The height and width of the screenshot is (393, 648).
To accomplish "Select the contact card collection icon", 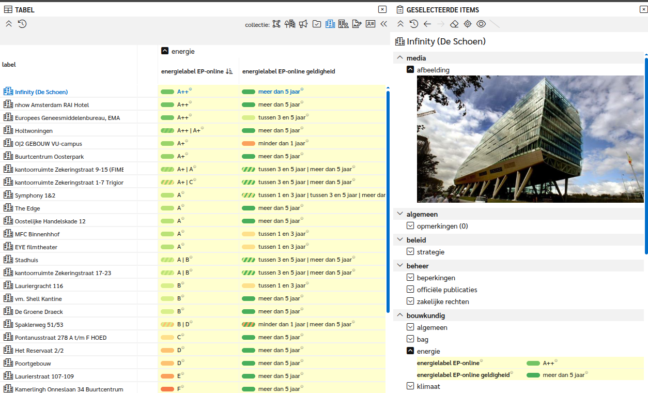I will pos(370,24).
